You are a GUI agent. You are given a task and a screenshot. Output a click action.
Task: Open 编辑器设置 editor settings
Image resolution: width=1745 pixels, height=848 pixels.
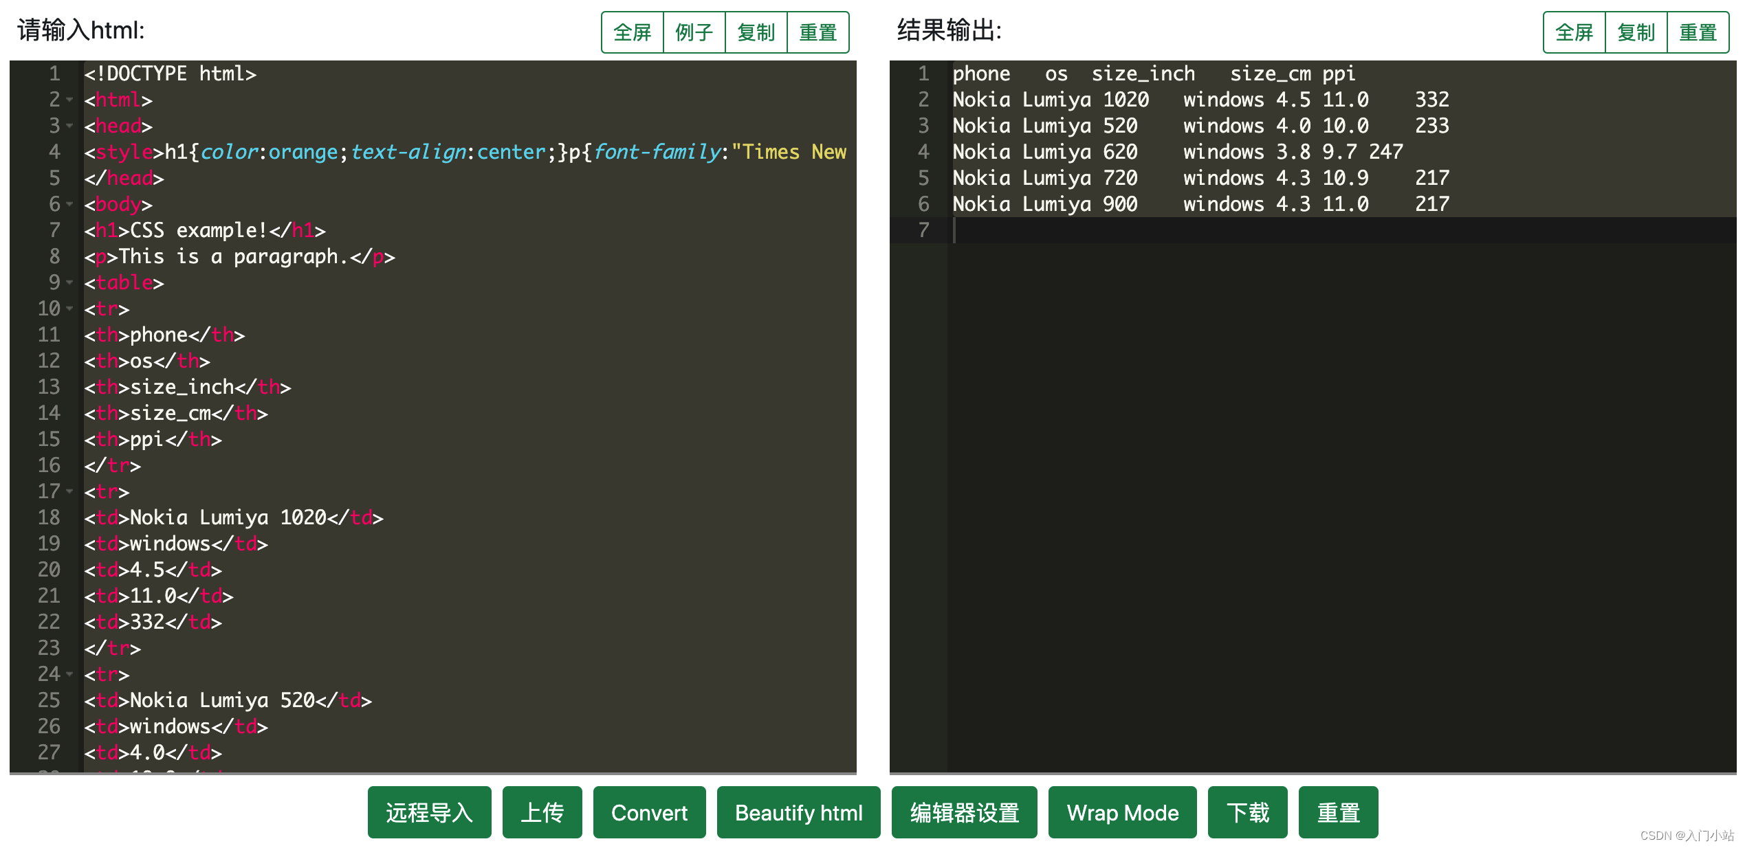click(964, 812)
